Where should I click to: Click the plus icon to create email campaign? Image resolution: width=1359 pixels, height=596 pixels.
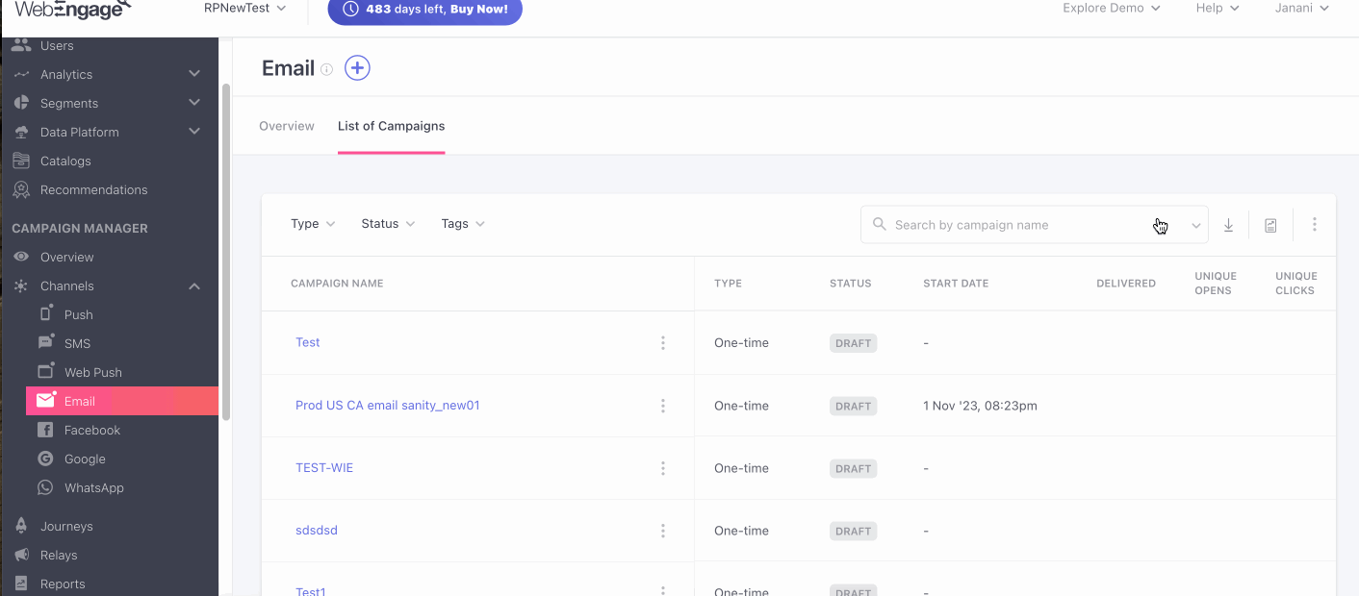(x=357, y=68)
